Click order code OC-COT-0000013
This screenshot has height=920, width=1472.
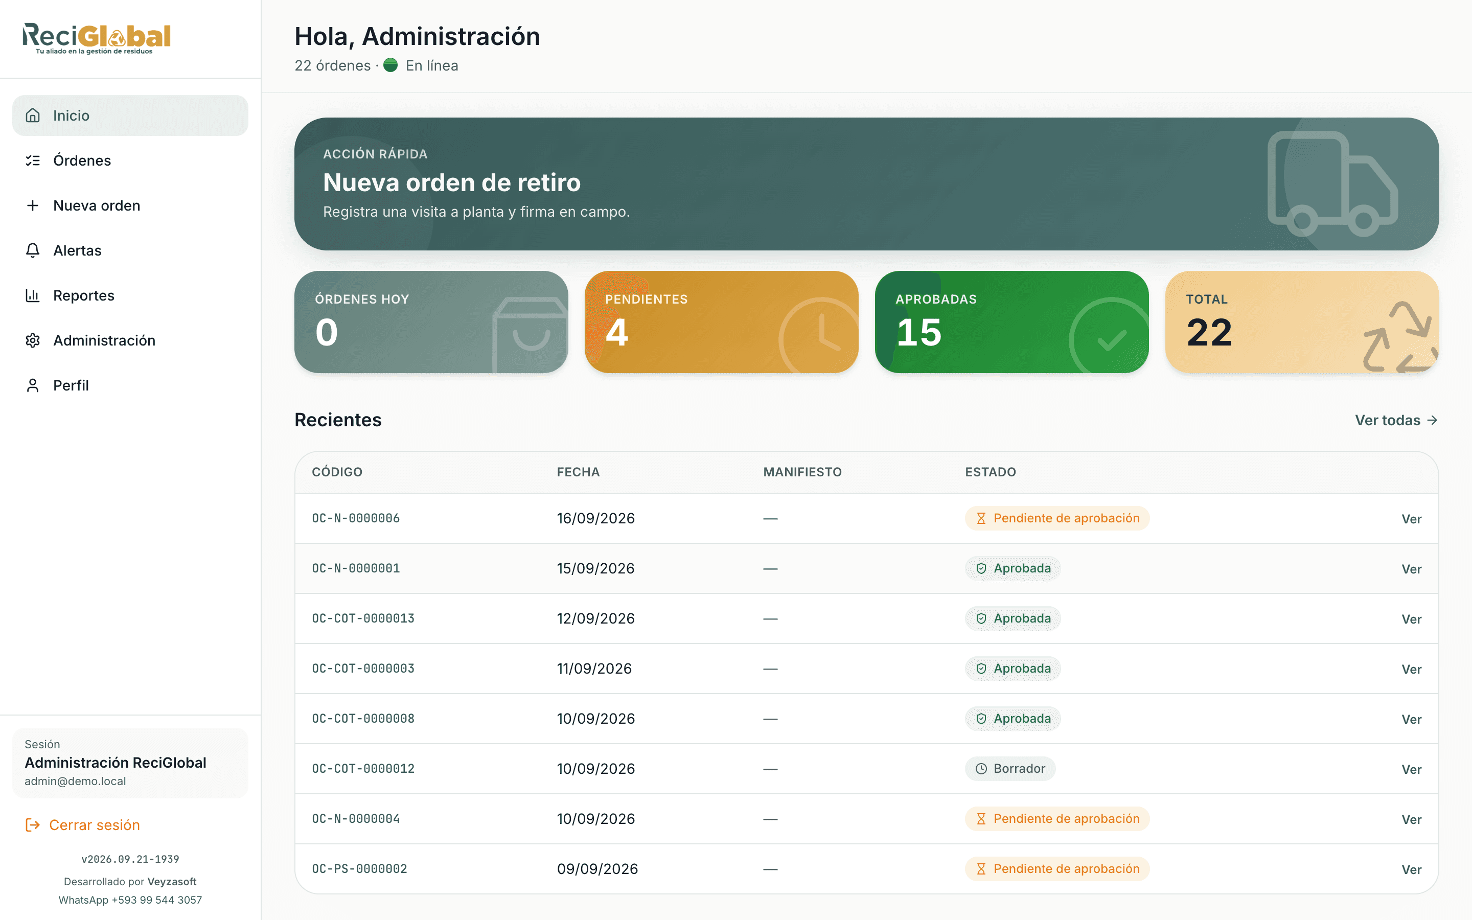click(x=363, y=618)
